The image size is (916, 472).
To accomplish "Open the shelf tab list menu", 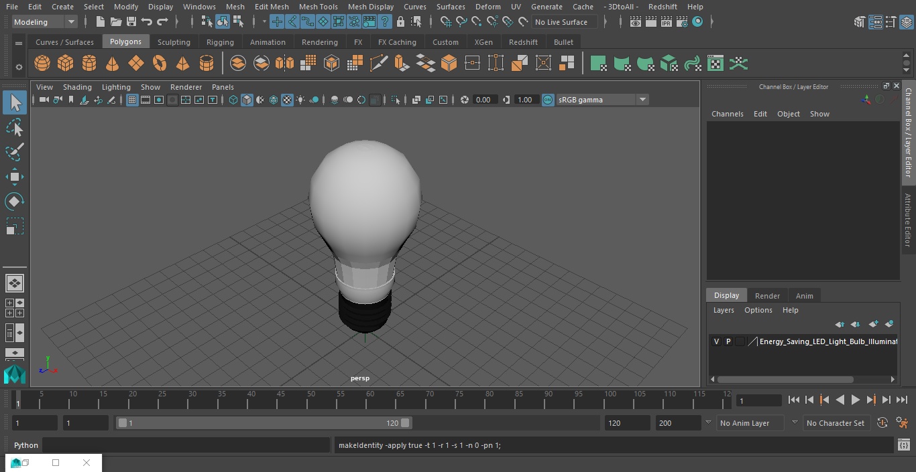I will click(19, 43).
